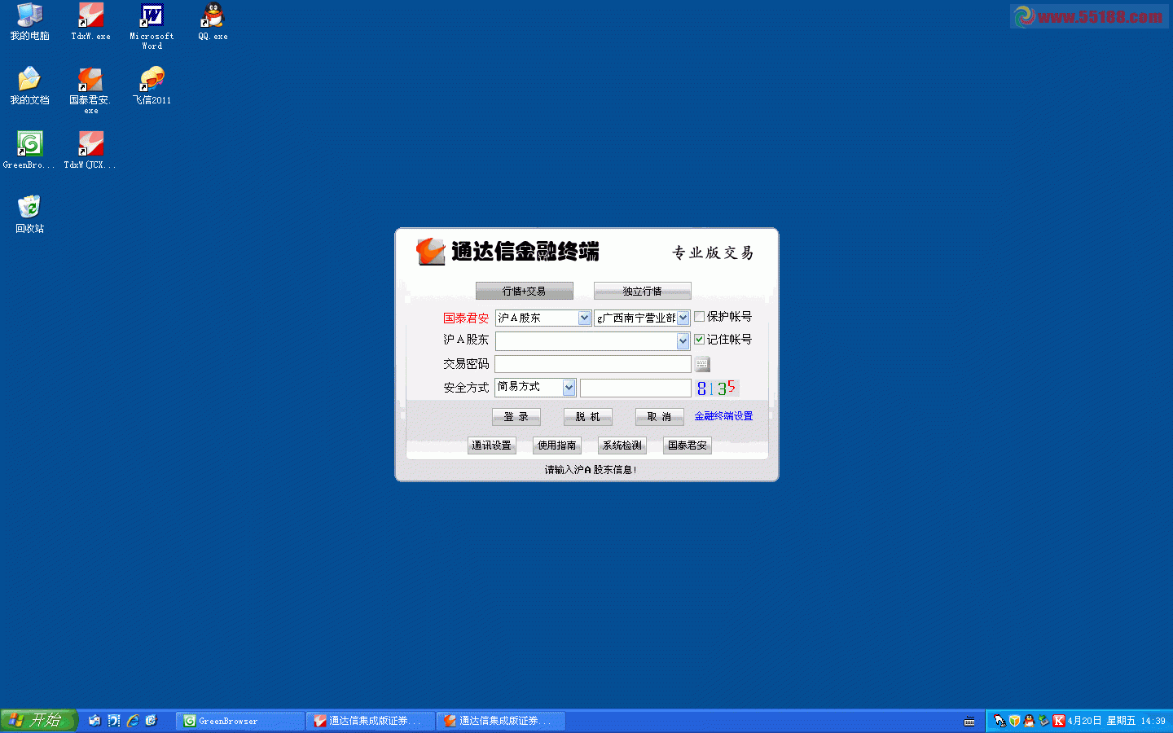Click the 请输入沪A股东信息! status message
The height and width of the screenshot is (733, 1173).
[x=591, y=470]
